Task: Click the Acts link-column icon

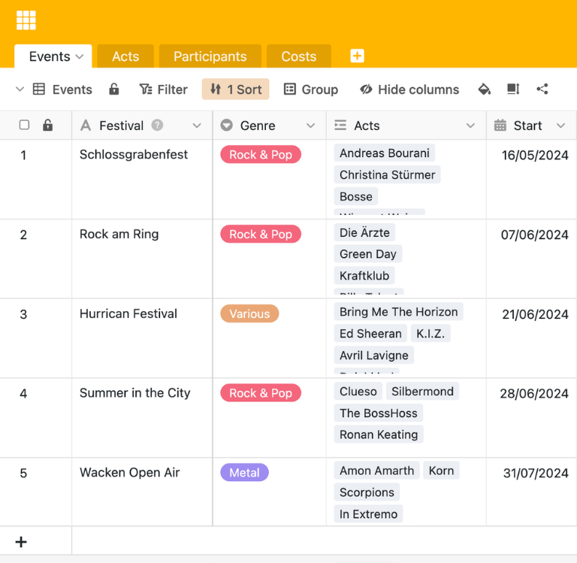Action: click(340, 126)
